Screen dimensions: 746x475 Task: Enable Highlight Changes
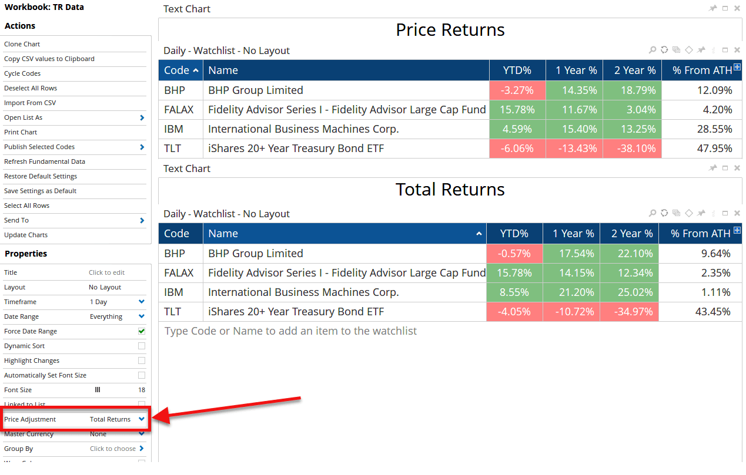[142, 361]
